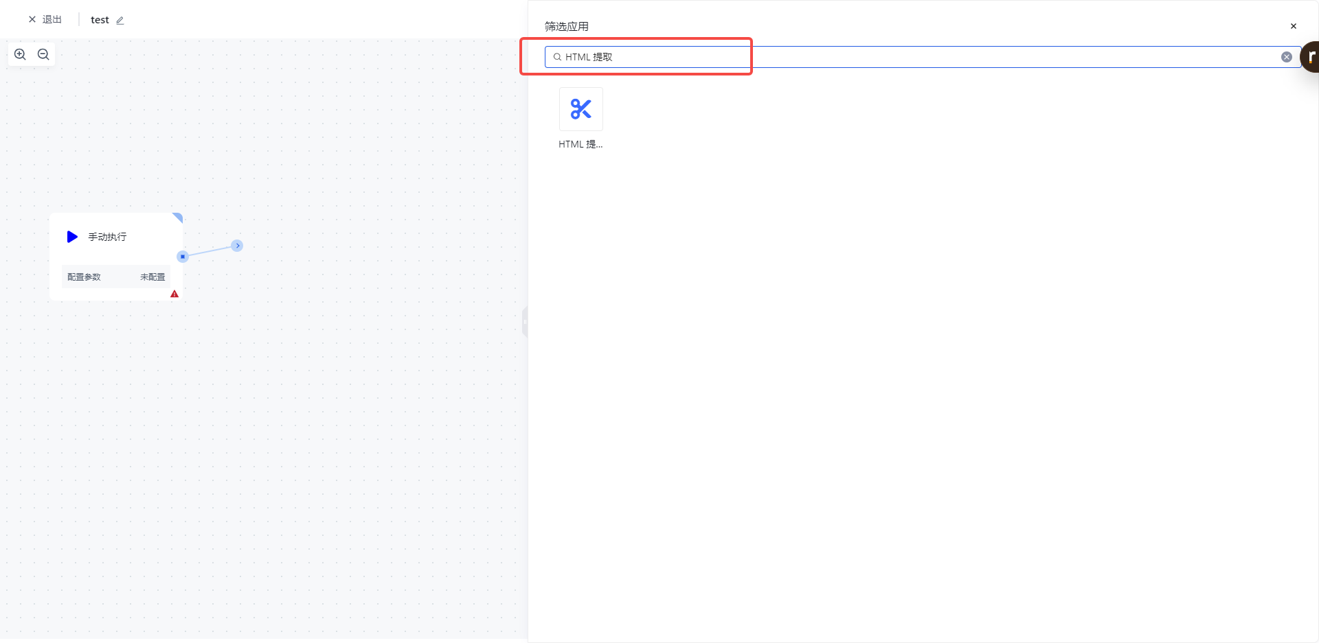The height and width of the screenshot is (643, 1319).
Task: Click the workflow name 'test'
Action: coord(100,20)
